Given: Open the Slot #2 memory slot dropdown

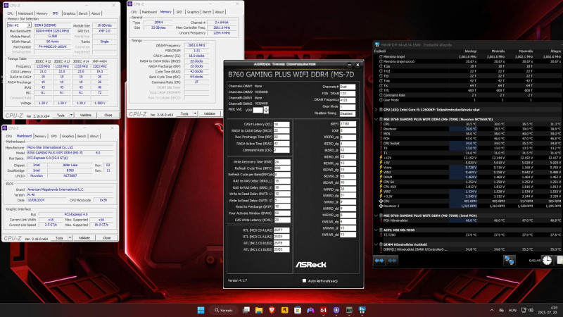Looking at the screenshot, I should tap(19, 25).
